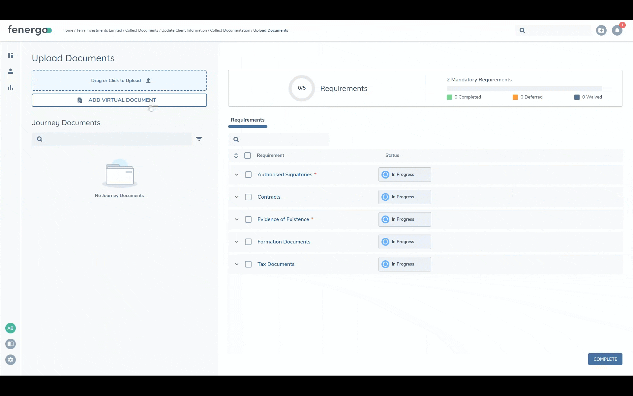
Task: Open the chat assistant icon above settings
Action: click(x=11, y=344)
